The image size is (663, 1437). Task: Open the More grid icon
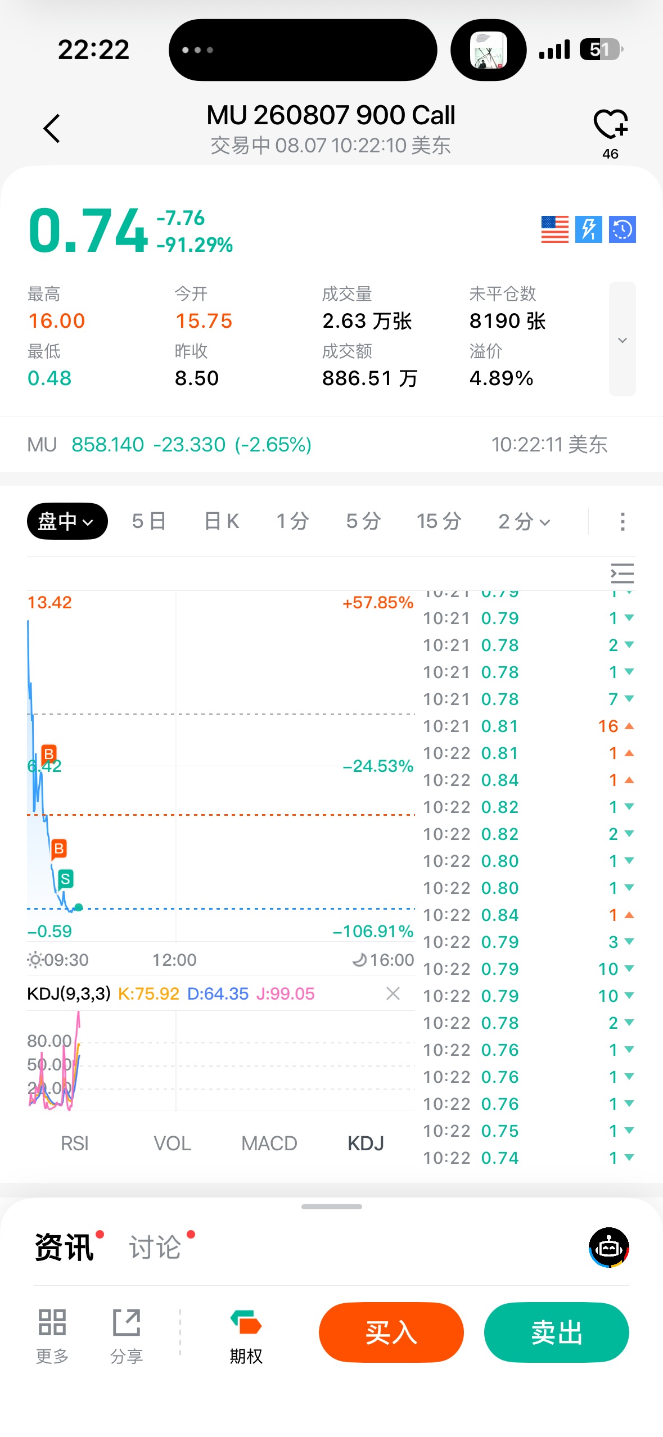coord(52,1336)
